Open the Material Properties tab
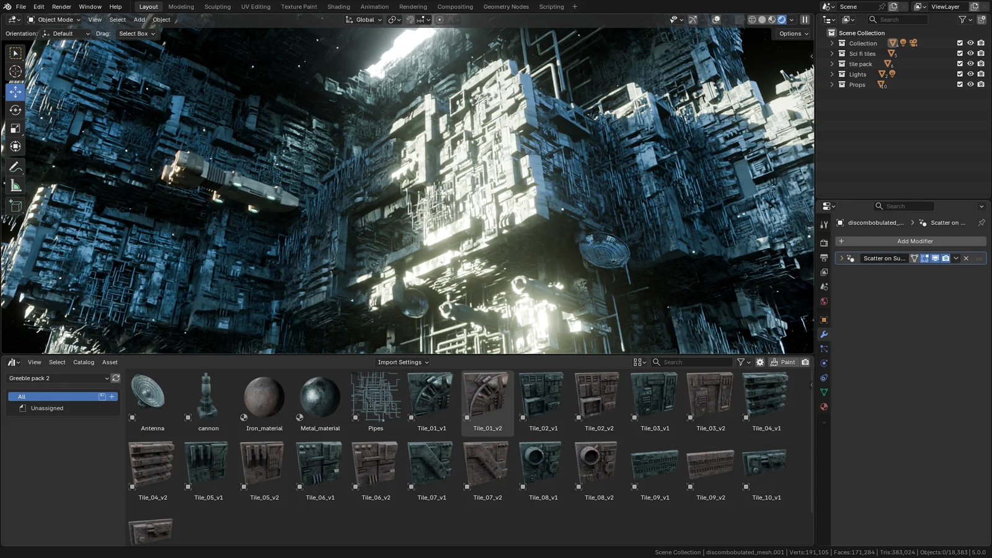The width and height of the screenshot is (992, 558). coord(824,407)
